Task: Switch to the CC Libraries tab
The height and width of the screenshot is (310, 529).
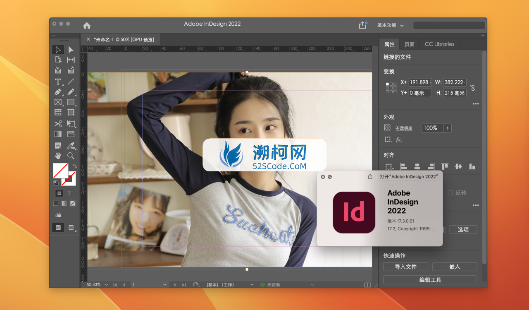Action: point(439,44)
